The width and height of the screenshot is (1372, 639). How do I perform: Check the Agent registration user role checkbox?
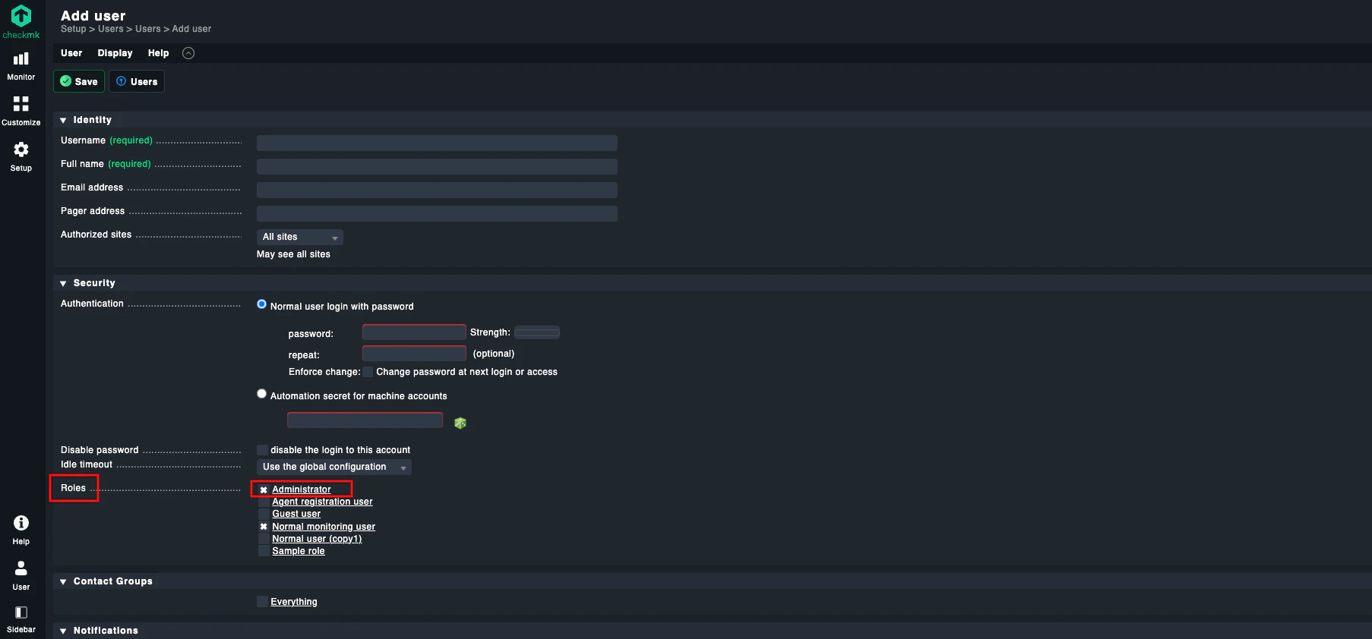(264, 502)
